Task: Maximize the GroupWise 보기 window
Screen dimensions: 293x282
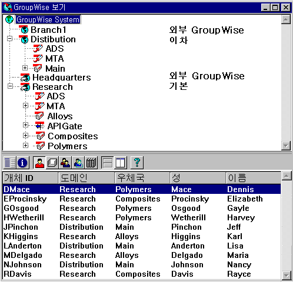Action: pyautogui.click(x=275, y=8)
